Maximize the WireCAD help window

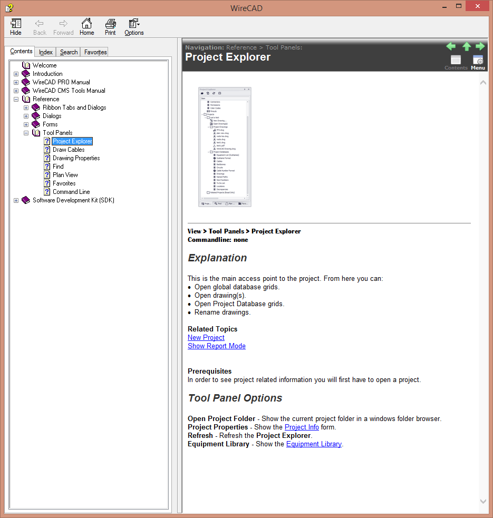pos(459,6)
